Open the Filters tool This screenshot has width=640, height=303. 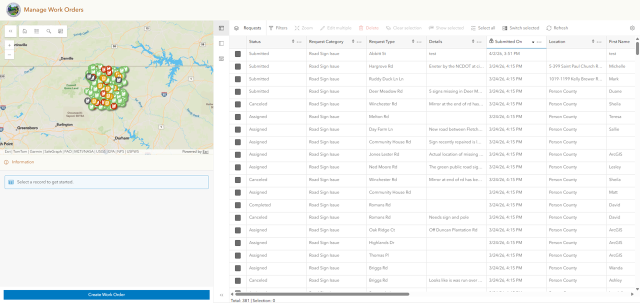(x=278, y=28)
